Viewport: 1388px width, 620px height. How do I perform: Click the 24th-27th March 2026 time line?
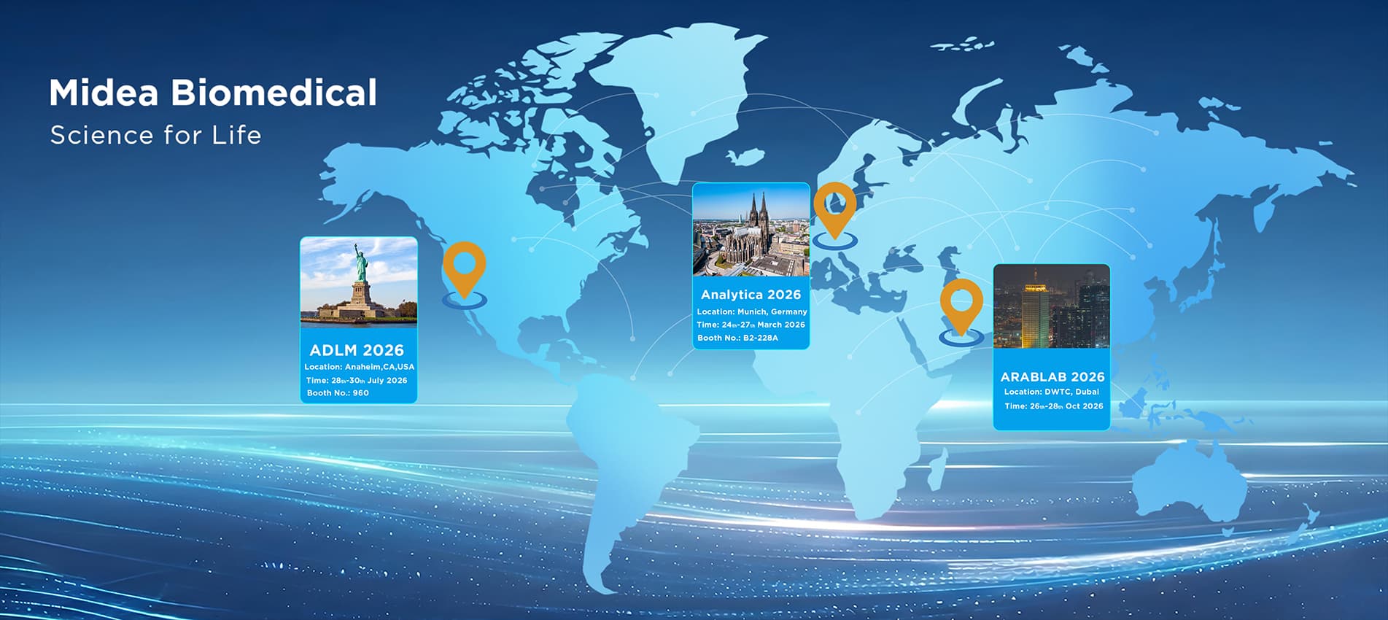[751, 325]
